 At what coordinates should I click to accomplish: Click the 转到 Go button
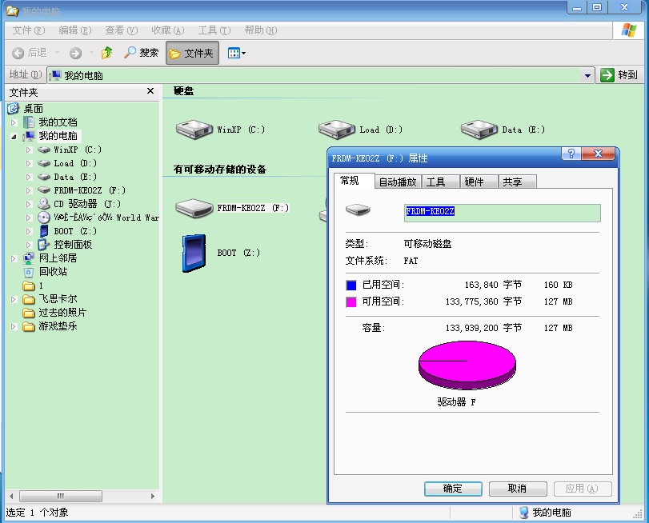(619, 75)
